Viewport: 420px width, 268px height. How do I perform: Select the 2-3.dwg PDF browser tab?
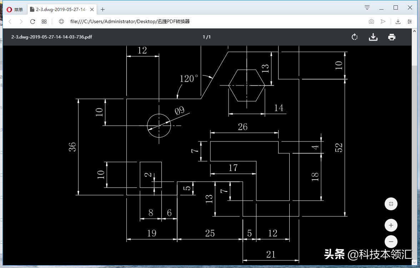(x=62, y=10)
